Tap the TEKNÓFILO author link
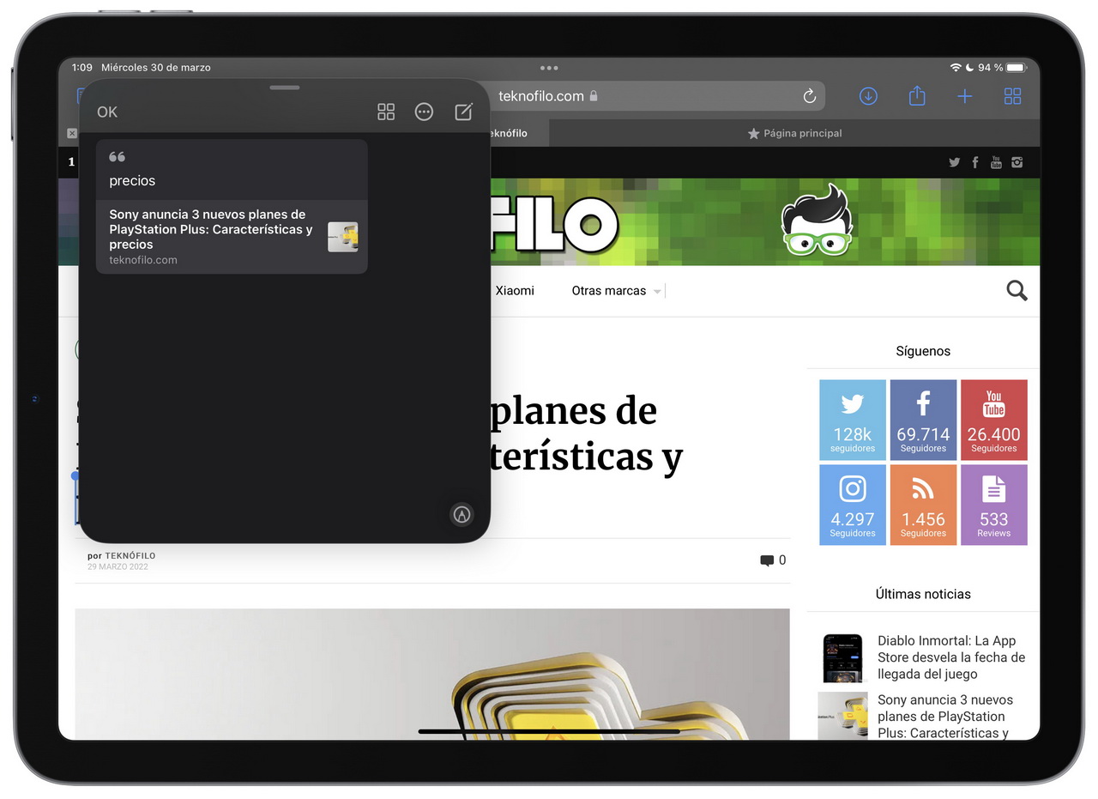Image resolution: width=1098 pixels, height=799 pixels. (x=130, y=556)
